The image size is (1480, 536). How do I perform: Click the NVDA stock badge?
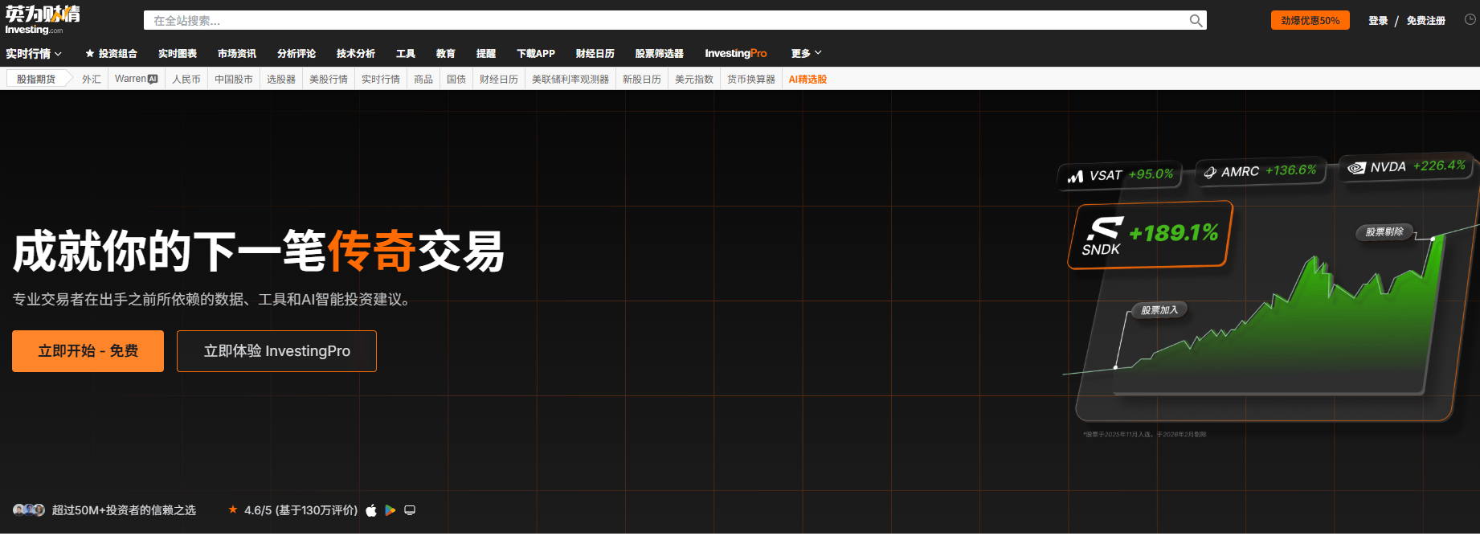tap(1406, 166)
